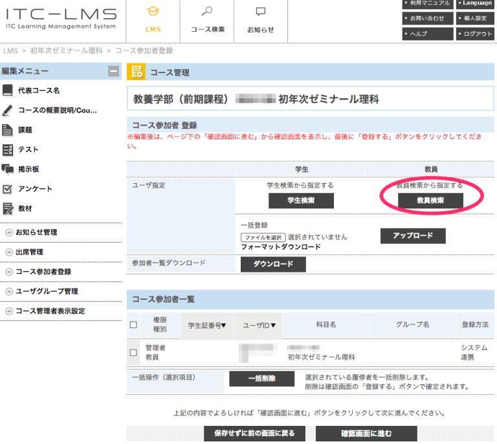The height and width of the screenshot is (444, 497).
Task: Open the Language menu button
Action: pos(476,3)
